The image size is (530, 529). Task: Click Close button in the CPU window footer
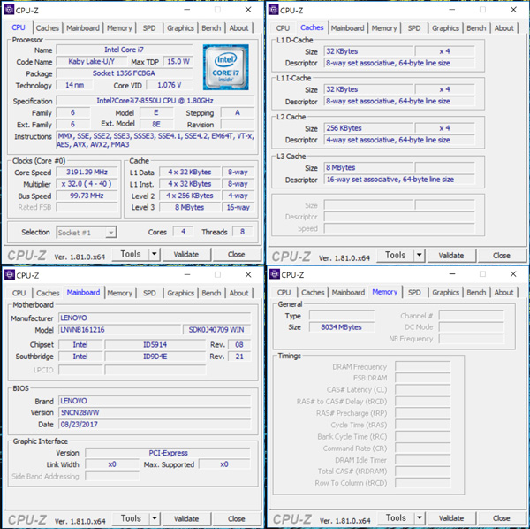click(x=236, y=254)
